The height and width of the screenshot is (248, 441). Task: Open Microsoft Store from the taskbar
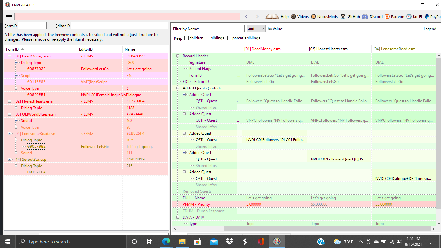198,242
